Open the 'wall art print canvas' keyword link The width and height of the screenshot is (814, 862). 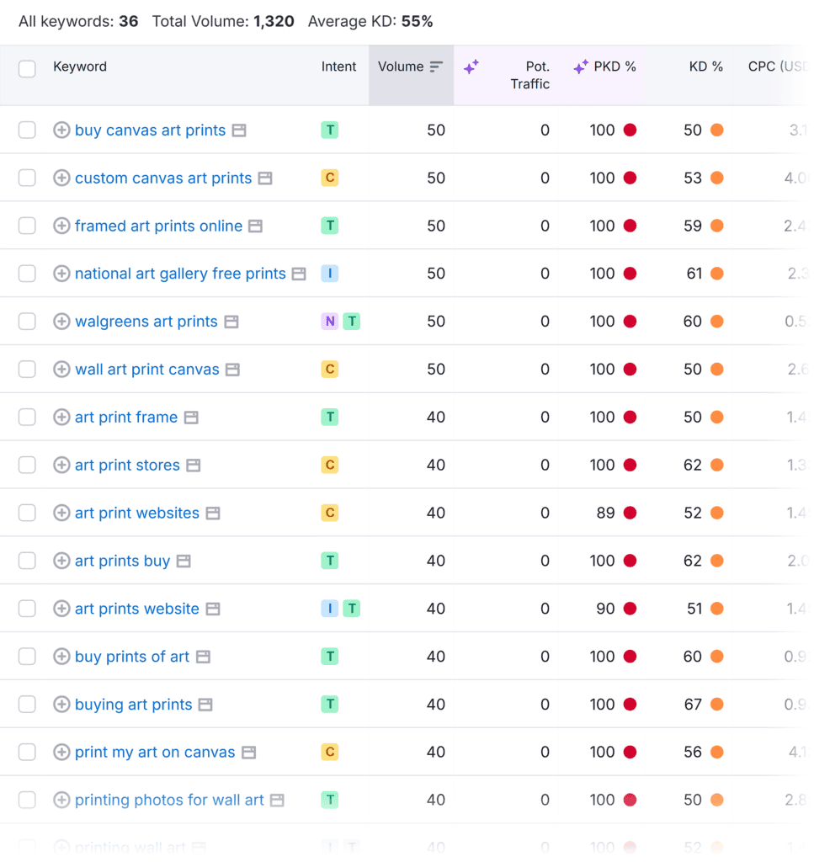pos(146,370)
